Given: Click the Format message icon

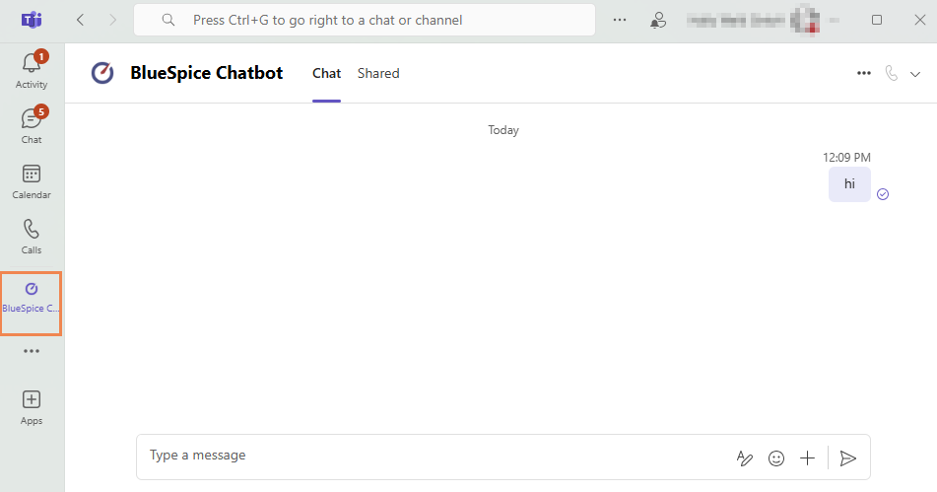Looking at the screenshot, I should [745, 457].
